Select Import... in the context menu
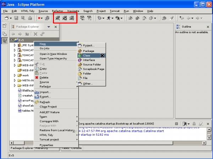Viewport: 213px width, 159px height. tap(56, 92)
